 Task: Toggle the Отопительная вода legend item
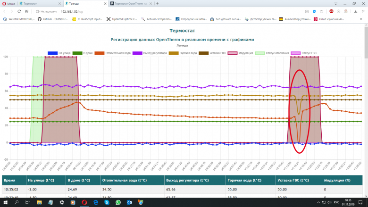[x=114, y=53]
